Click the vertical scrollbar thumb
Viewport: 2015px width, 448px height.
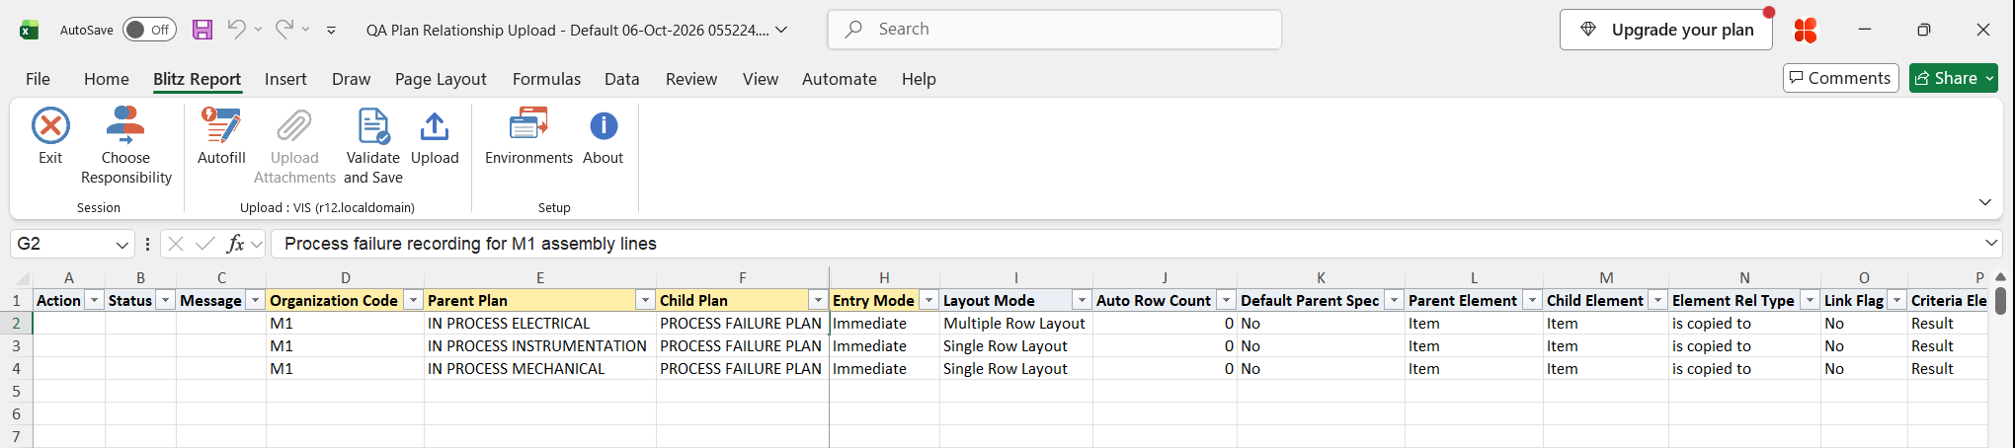2000,300
